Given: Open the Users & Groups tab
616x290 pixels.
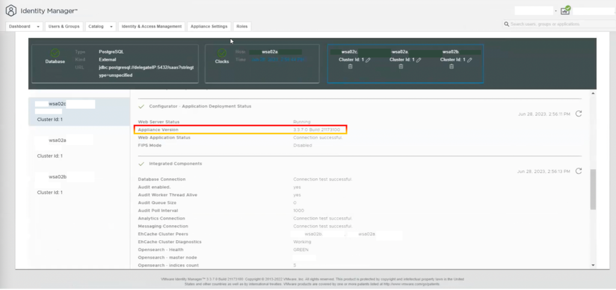Looking at the screenshot, I should click(64, 26).
